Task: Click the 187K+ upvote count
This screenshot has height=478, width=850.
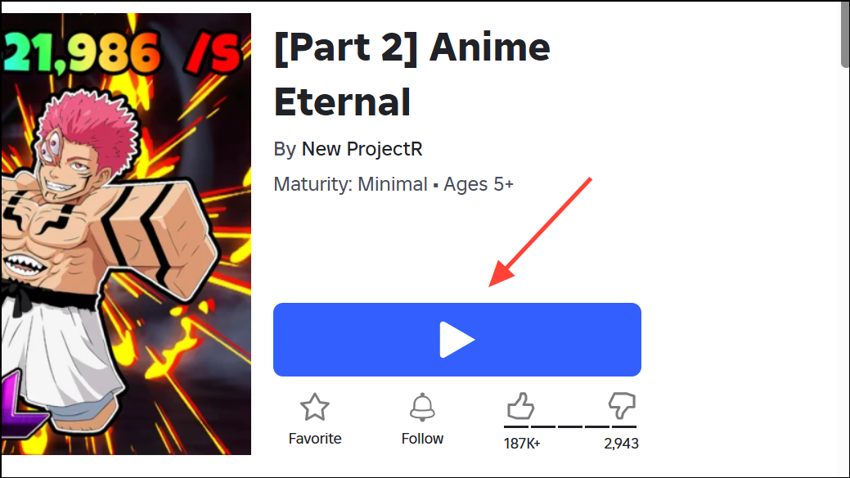Action: click(522, 444)
